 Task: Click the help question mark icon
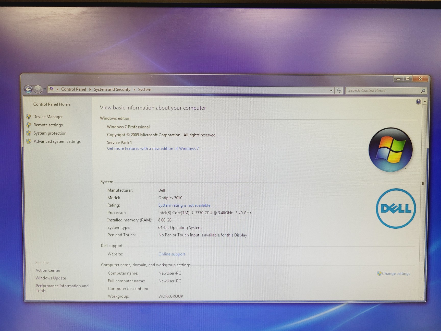418,102
